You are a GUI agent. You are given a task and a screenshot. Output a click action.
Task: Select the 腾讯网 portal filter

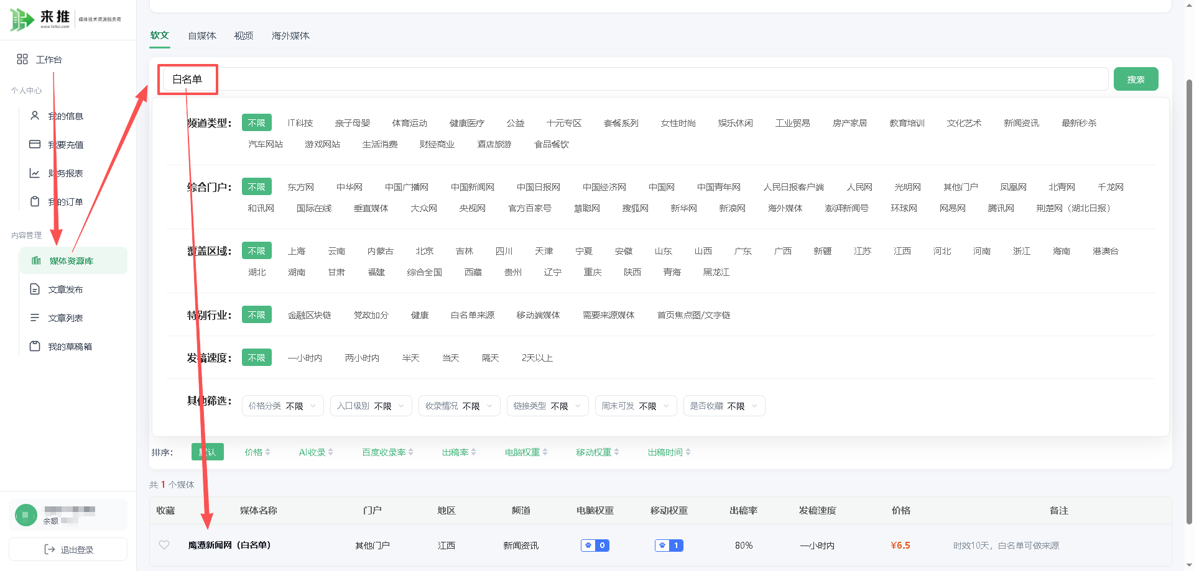click(x=1001, y=208)
